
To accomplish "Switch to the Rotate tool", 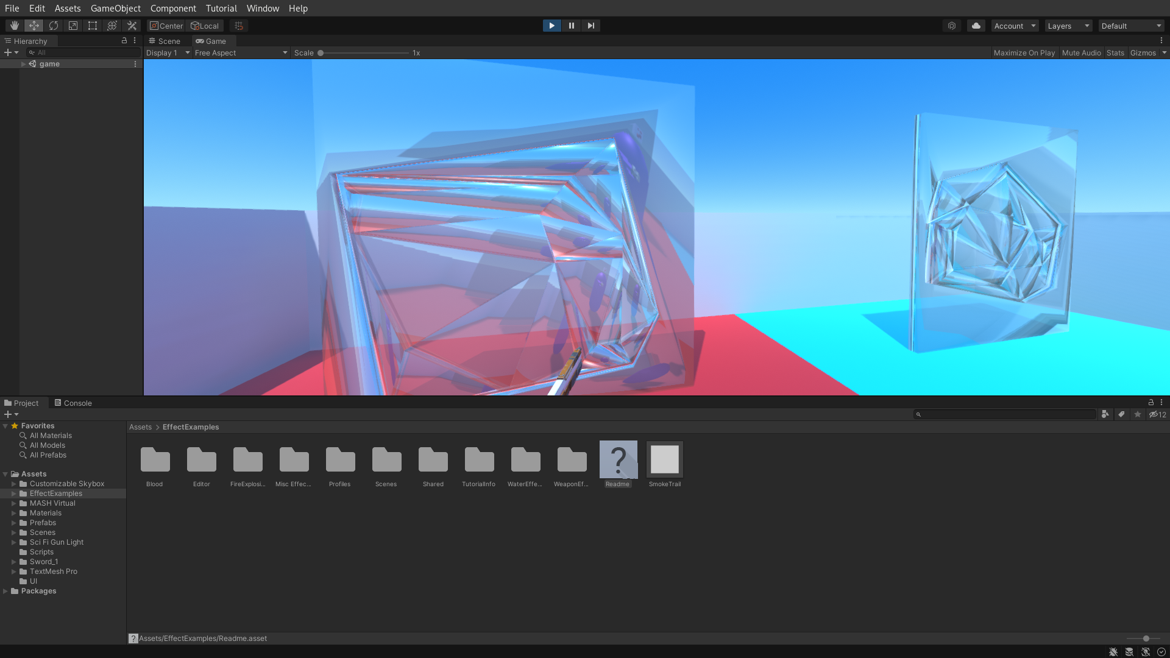I will coord(53,26).
